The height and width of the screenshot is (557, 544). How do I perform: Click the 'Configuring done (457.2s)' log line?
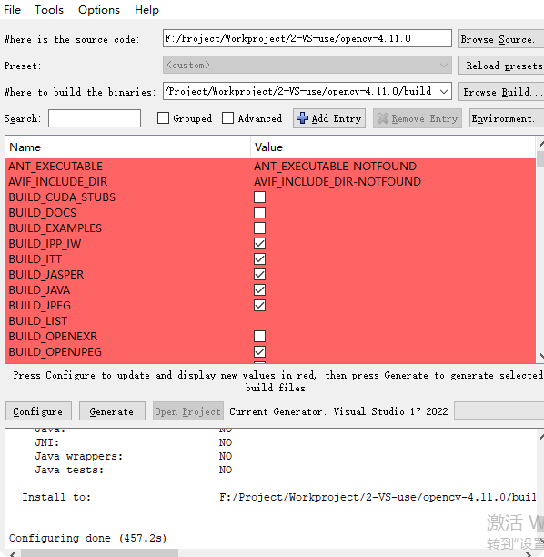pyautogui.click(x=87, y=538)
